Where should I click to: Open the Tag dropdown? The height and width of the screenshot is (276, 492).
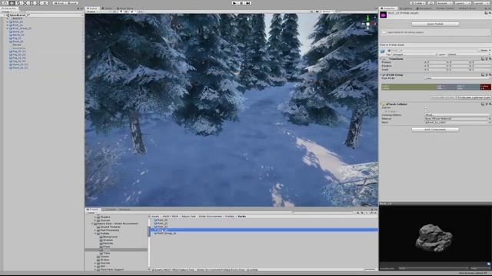[x=414, y=54]
